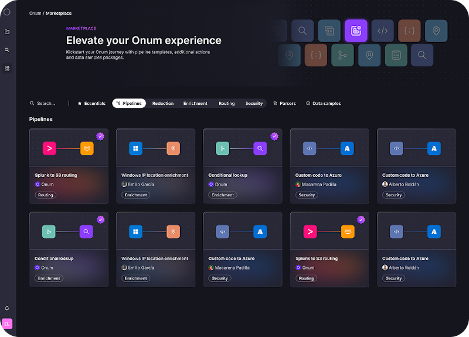Select the Essentials tab
Image resolution: width=469 pixels, height=337 pixels.
coord(91,104)
